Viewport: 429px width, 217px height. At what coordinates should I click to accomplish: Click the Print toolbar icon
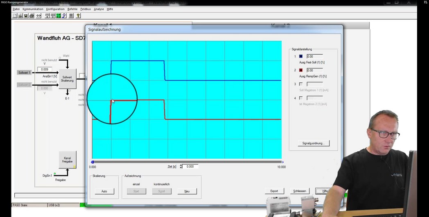pyautogui.click(x=32, y=16)
